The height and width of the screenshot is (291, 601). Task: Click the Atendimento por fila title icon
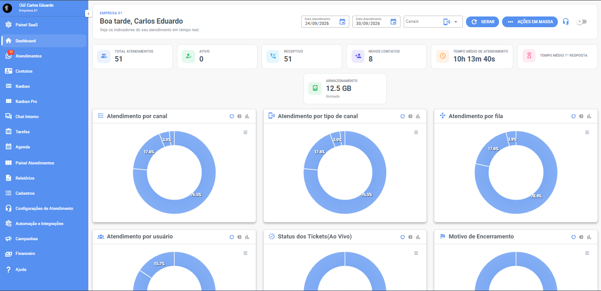(x=443, y=116)
